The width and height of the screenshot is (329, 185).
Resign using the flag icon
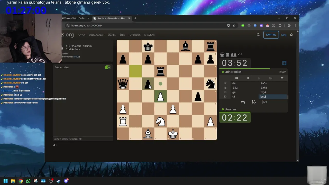pos(264,102)
